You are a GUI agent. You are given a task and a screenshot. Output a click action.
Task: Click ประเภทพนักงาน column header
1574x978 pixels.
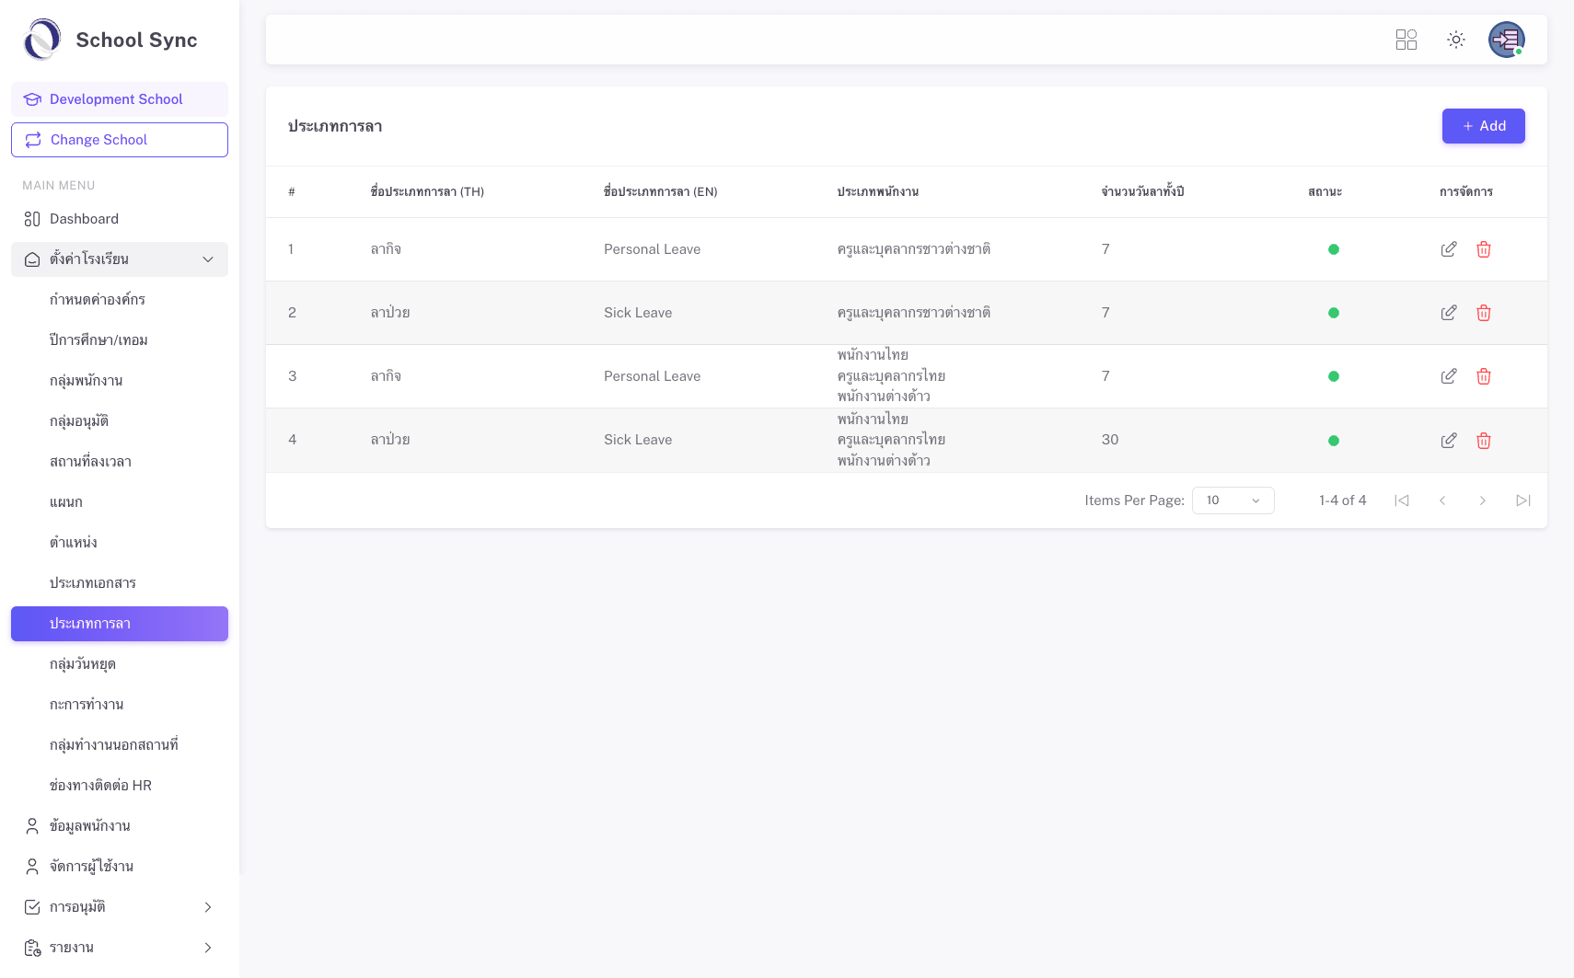tap(878, 192)
